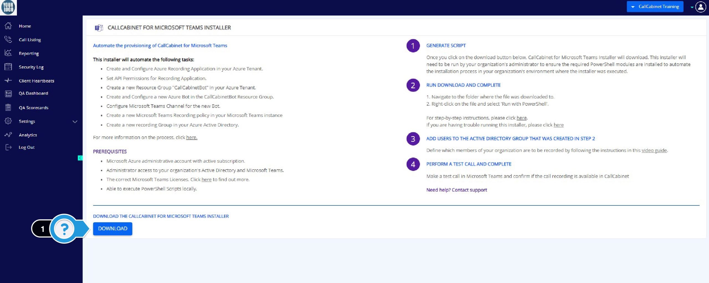Click the QA Scorecards clipboard icon
The width and height of the screenshot is (709, 283).
pos(8,107)
